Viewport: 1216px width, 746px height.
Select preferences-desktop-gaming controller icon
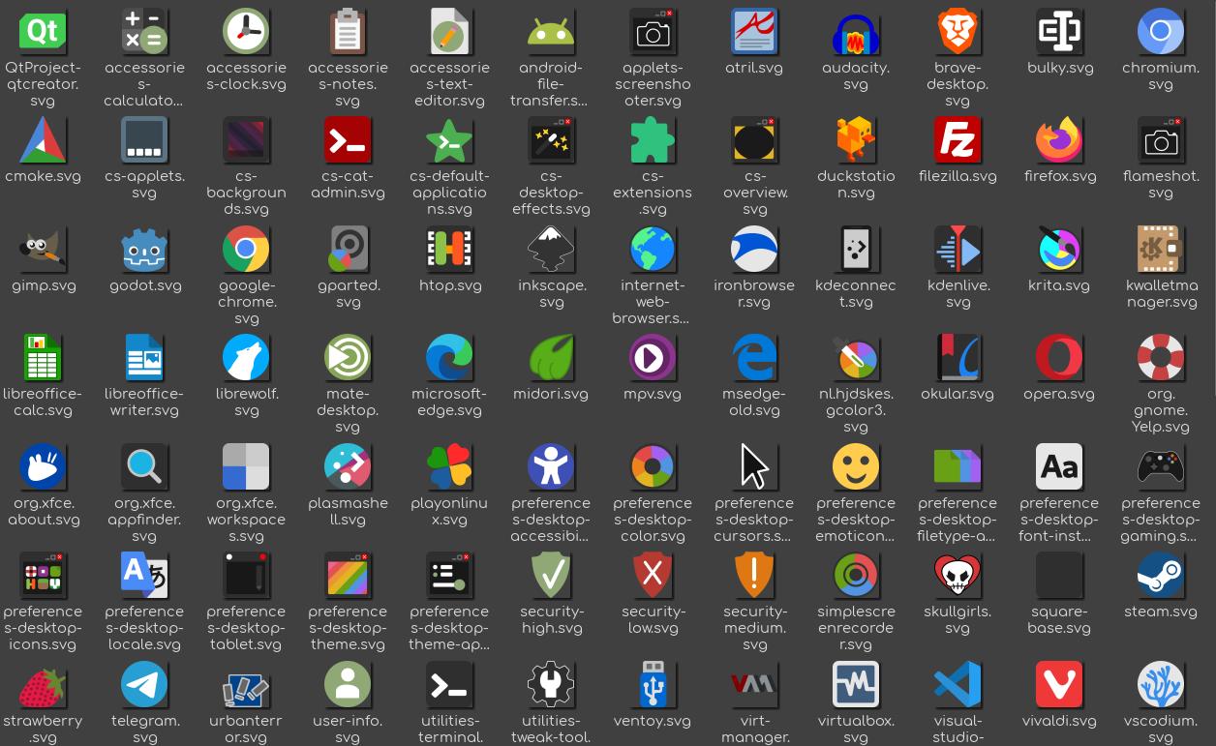(1161, 467)
